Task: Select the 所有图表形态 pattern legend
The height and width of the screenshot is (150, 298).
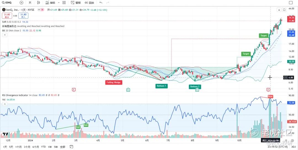Action: point(33,26)
